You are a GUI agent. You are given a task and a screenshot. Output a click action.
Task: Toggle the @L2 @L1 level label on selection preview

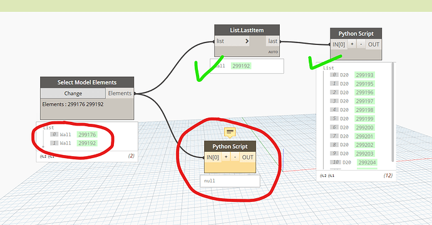(x=47, y=156)
